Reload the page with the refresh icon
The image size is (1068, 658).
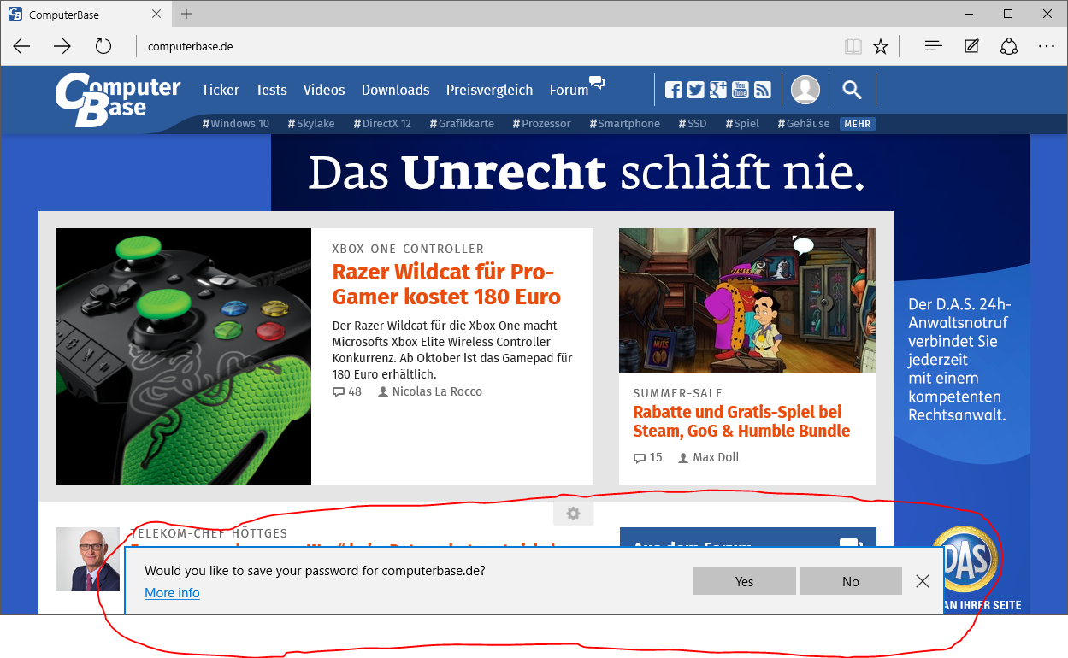click(103, 46)
